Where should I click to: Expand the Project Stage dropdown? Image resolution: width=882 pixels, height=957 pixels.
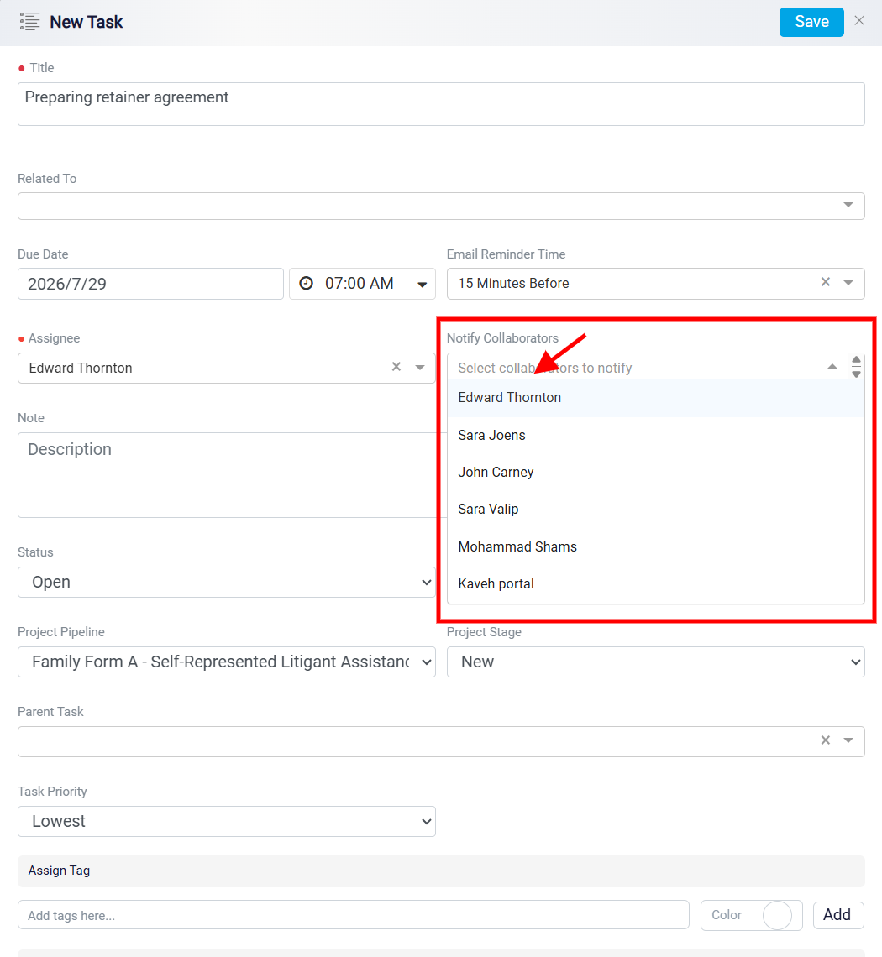pyautogui.click(x=655, y=662)
